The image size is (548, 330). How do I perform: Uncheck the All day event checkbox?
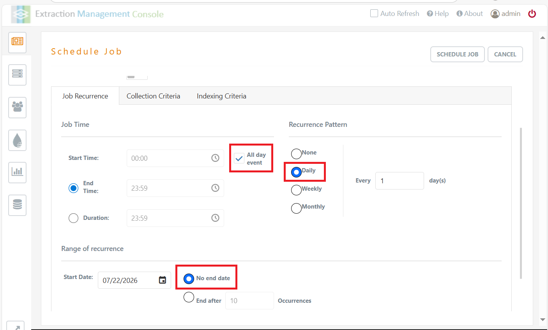click(x=239, y=158)
